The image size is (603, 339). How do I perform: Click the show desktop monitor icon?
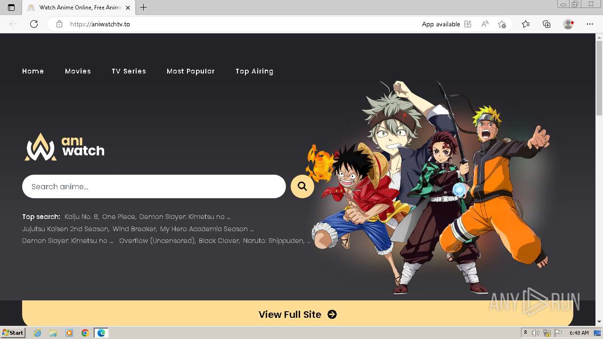tap(597, 333)
